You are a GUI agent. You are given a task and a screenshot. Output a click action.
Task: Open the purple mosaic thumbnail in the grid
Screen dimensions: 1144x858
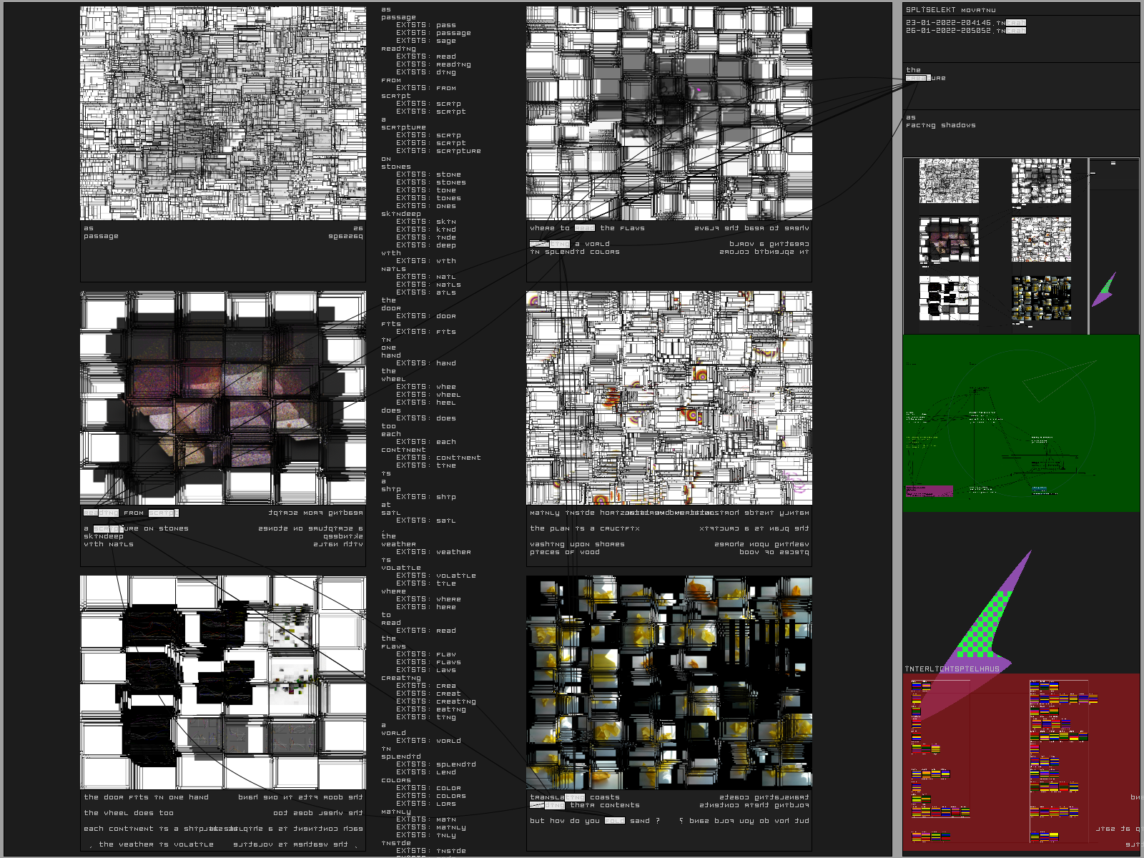949,240
